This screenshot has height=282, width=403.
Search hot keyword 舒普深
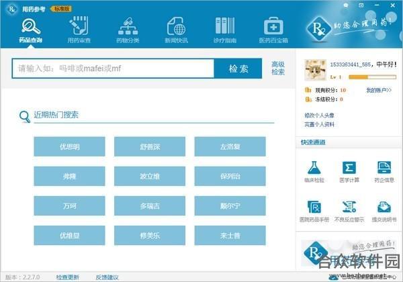(150, 146)
